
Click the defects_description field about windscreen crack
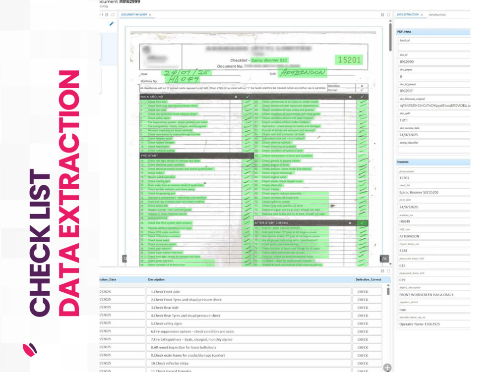[434, 295]
